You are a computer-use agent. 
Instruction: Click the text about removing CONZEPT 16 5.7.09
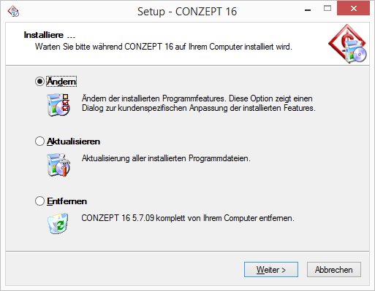point(188,218)
